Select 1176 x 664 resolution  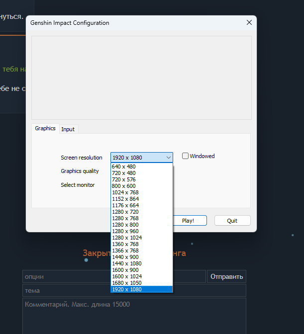(142, 205)
